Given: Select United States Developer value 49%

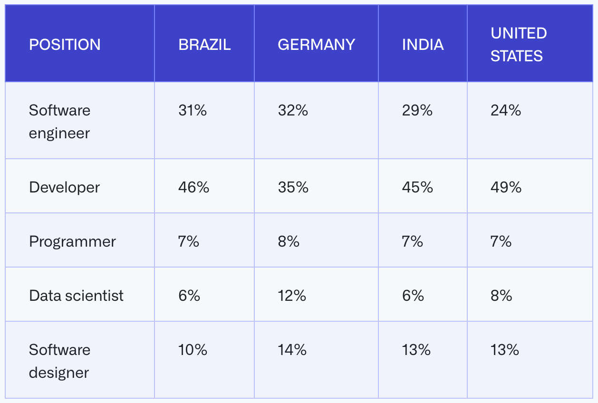Looking at the screenshot, I should point(506,187).
